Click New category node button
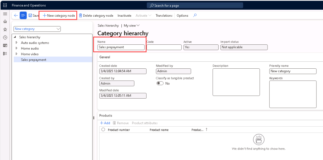Viewport: 323px width, 160px height. (x=59, y=15)
